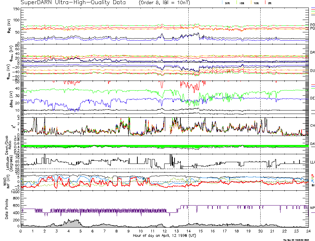Click the 20% legend marker at top
The width and height of the screenshot is (315, 241).
tap(227, 3)
